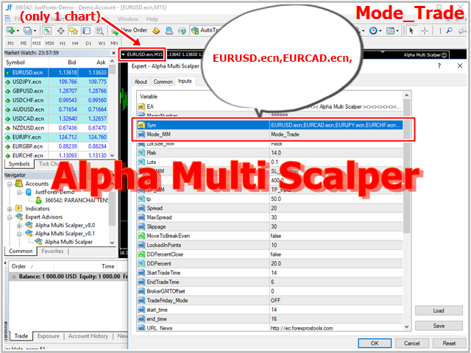Collapse the Alpha Multi Scalper_v8.1 node
The image size is (471, 353).
pos(19,234)
